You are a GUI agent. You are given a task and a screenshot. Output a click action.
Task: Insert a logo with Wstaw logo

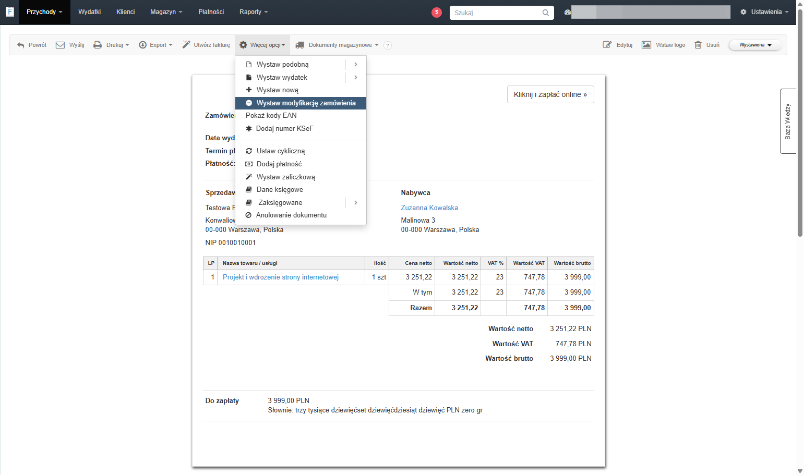click(x=664, y=45)
